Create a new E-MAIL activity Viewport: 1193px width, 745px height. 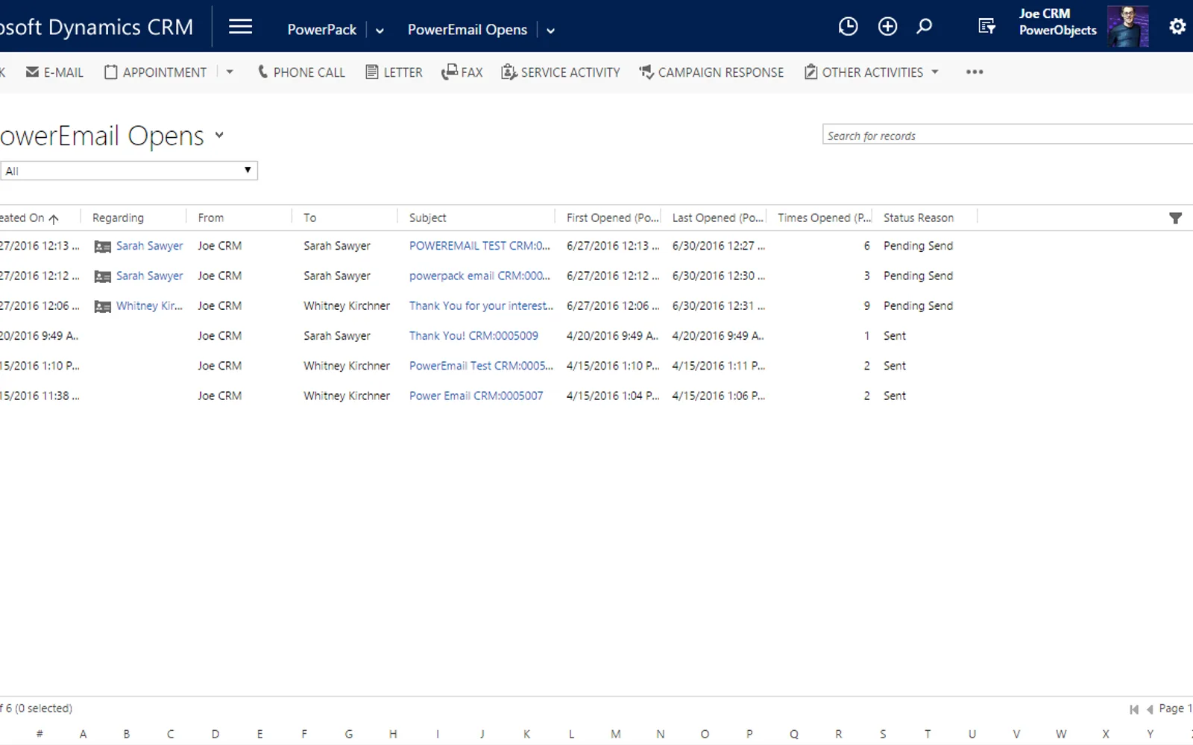54,72
